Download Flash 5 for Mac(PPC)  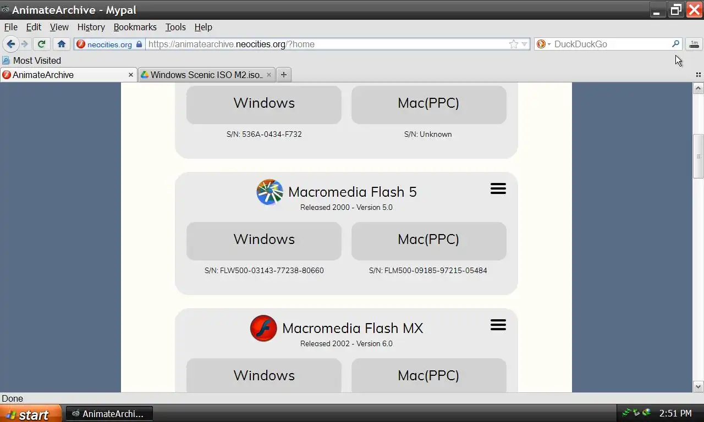coord(429,241)
